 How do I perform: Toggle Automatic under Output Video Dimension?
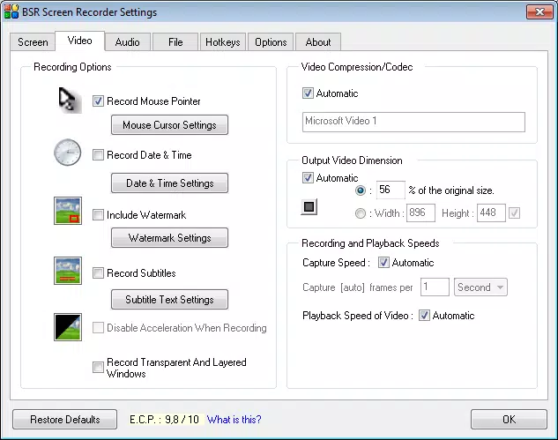tap(308, 177)
